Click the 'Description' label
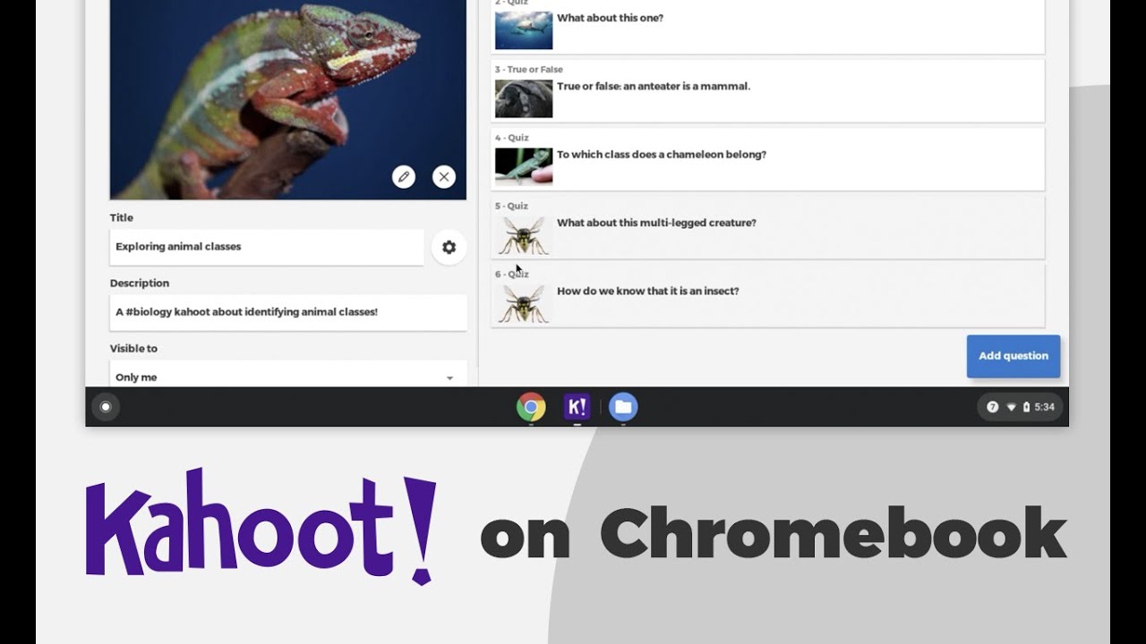1146x644 pixels. click(x=140, y=284)
